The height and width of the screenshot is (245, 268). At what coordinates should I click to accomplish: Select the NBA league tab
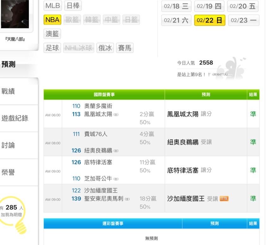tap(52, 20)
